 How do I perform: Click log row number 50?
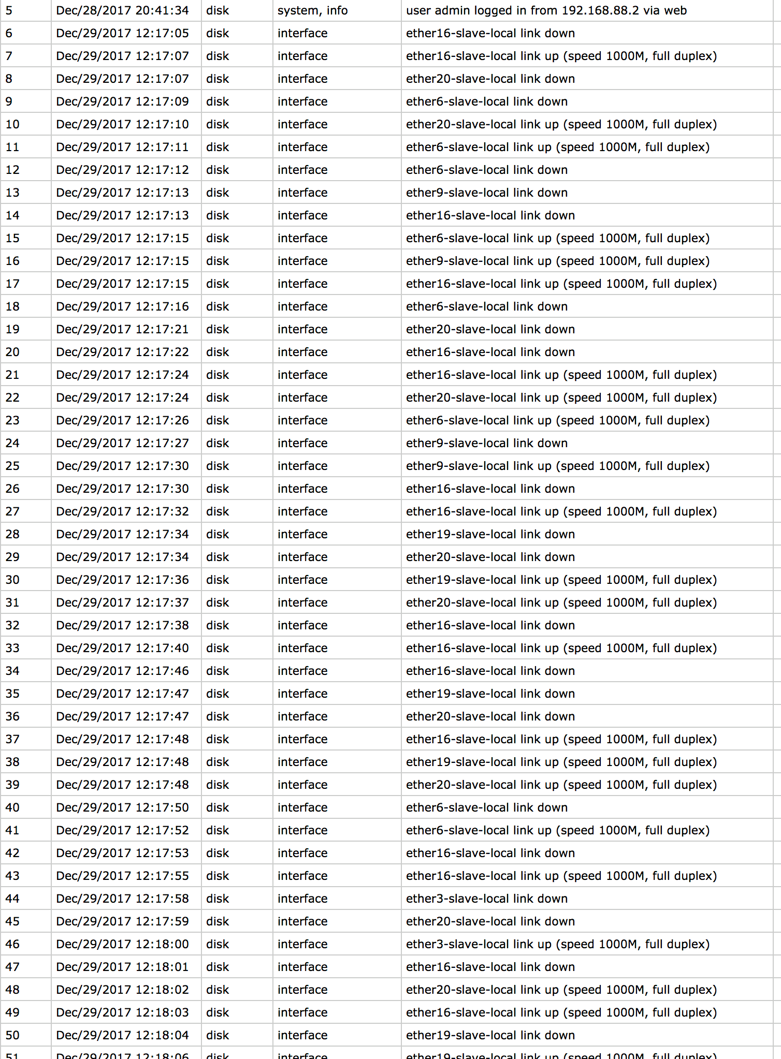tap(12, 1035)
